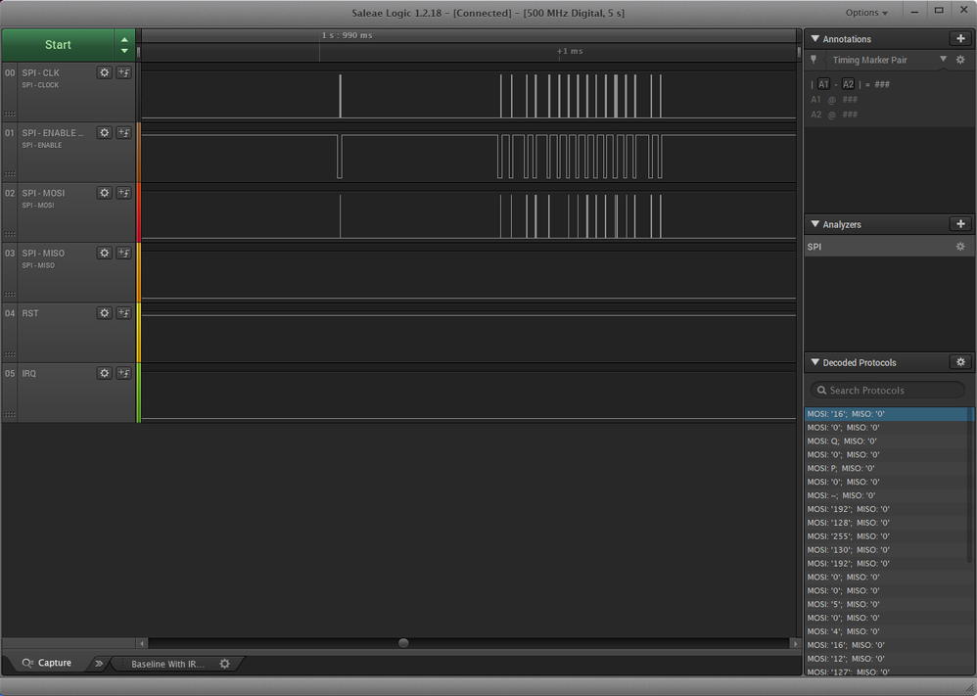The image size is (977, 696).
Task: Set trigger edge on SPI - CLK channel
Action: click(x=124, y=72)
